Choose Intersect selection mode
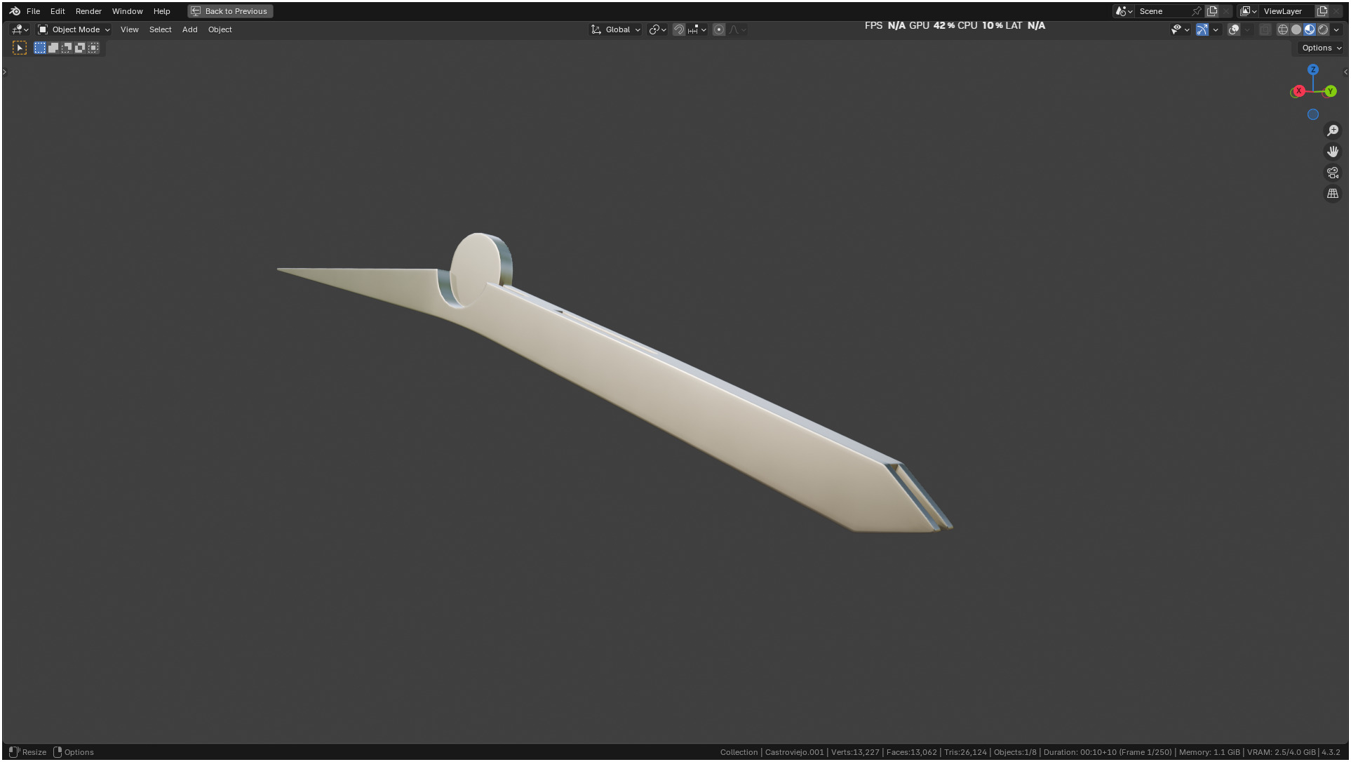1351x762 pixels. [93, 48]
